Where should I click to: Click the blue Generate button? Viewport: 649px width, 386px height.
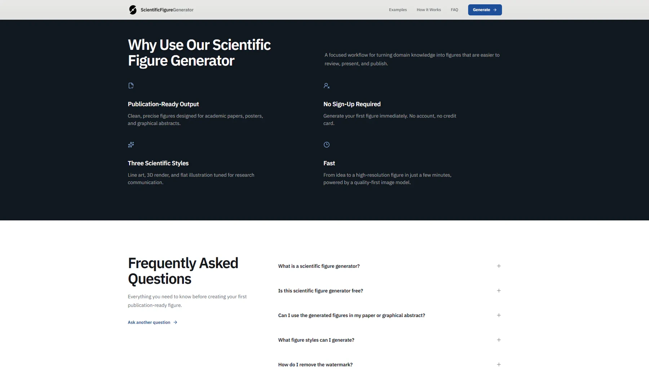(485, 10)
